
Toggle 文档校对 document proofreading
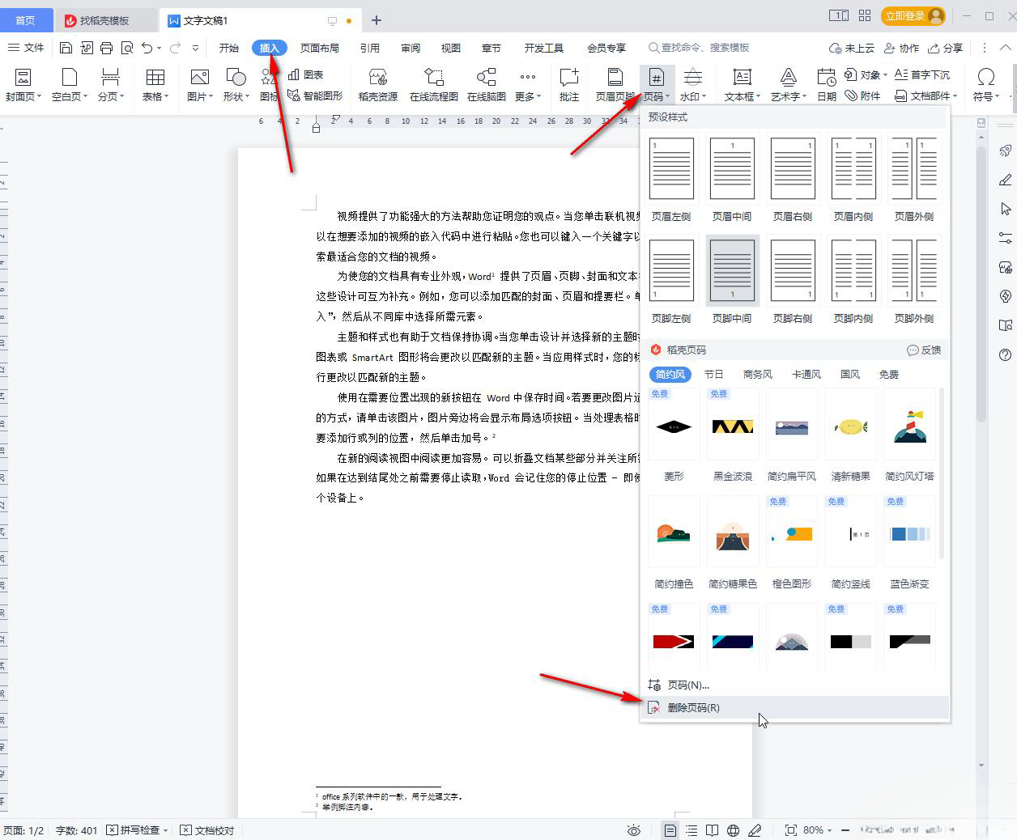207,830
